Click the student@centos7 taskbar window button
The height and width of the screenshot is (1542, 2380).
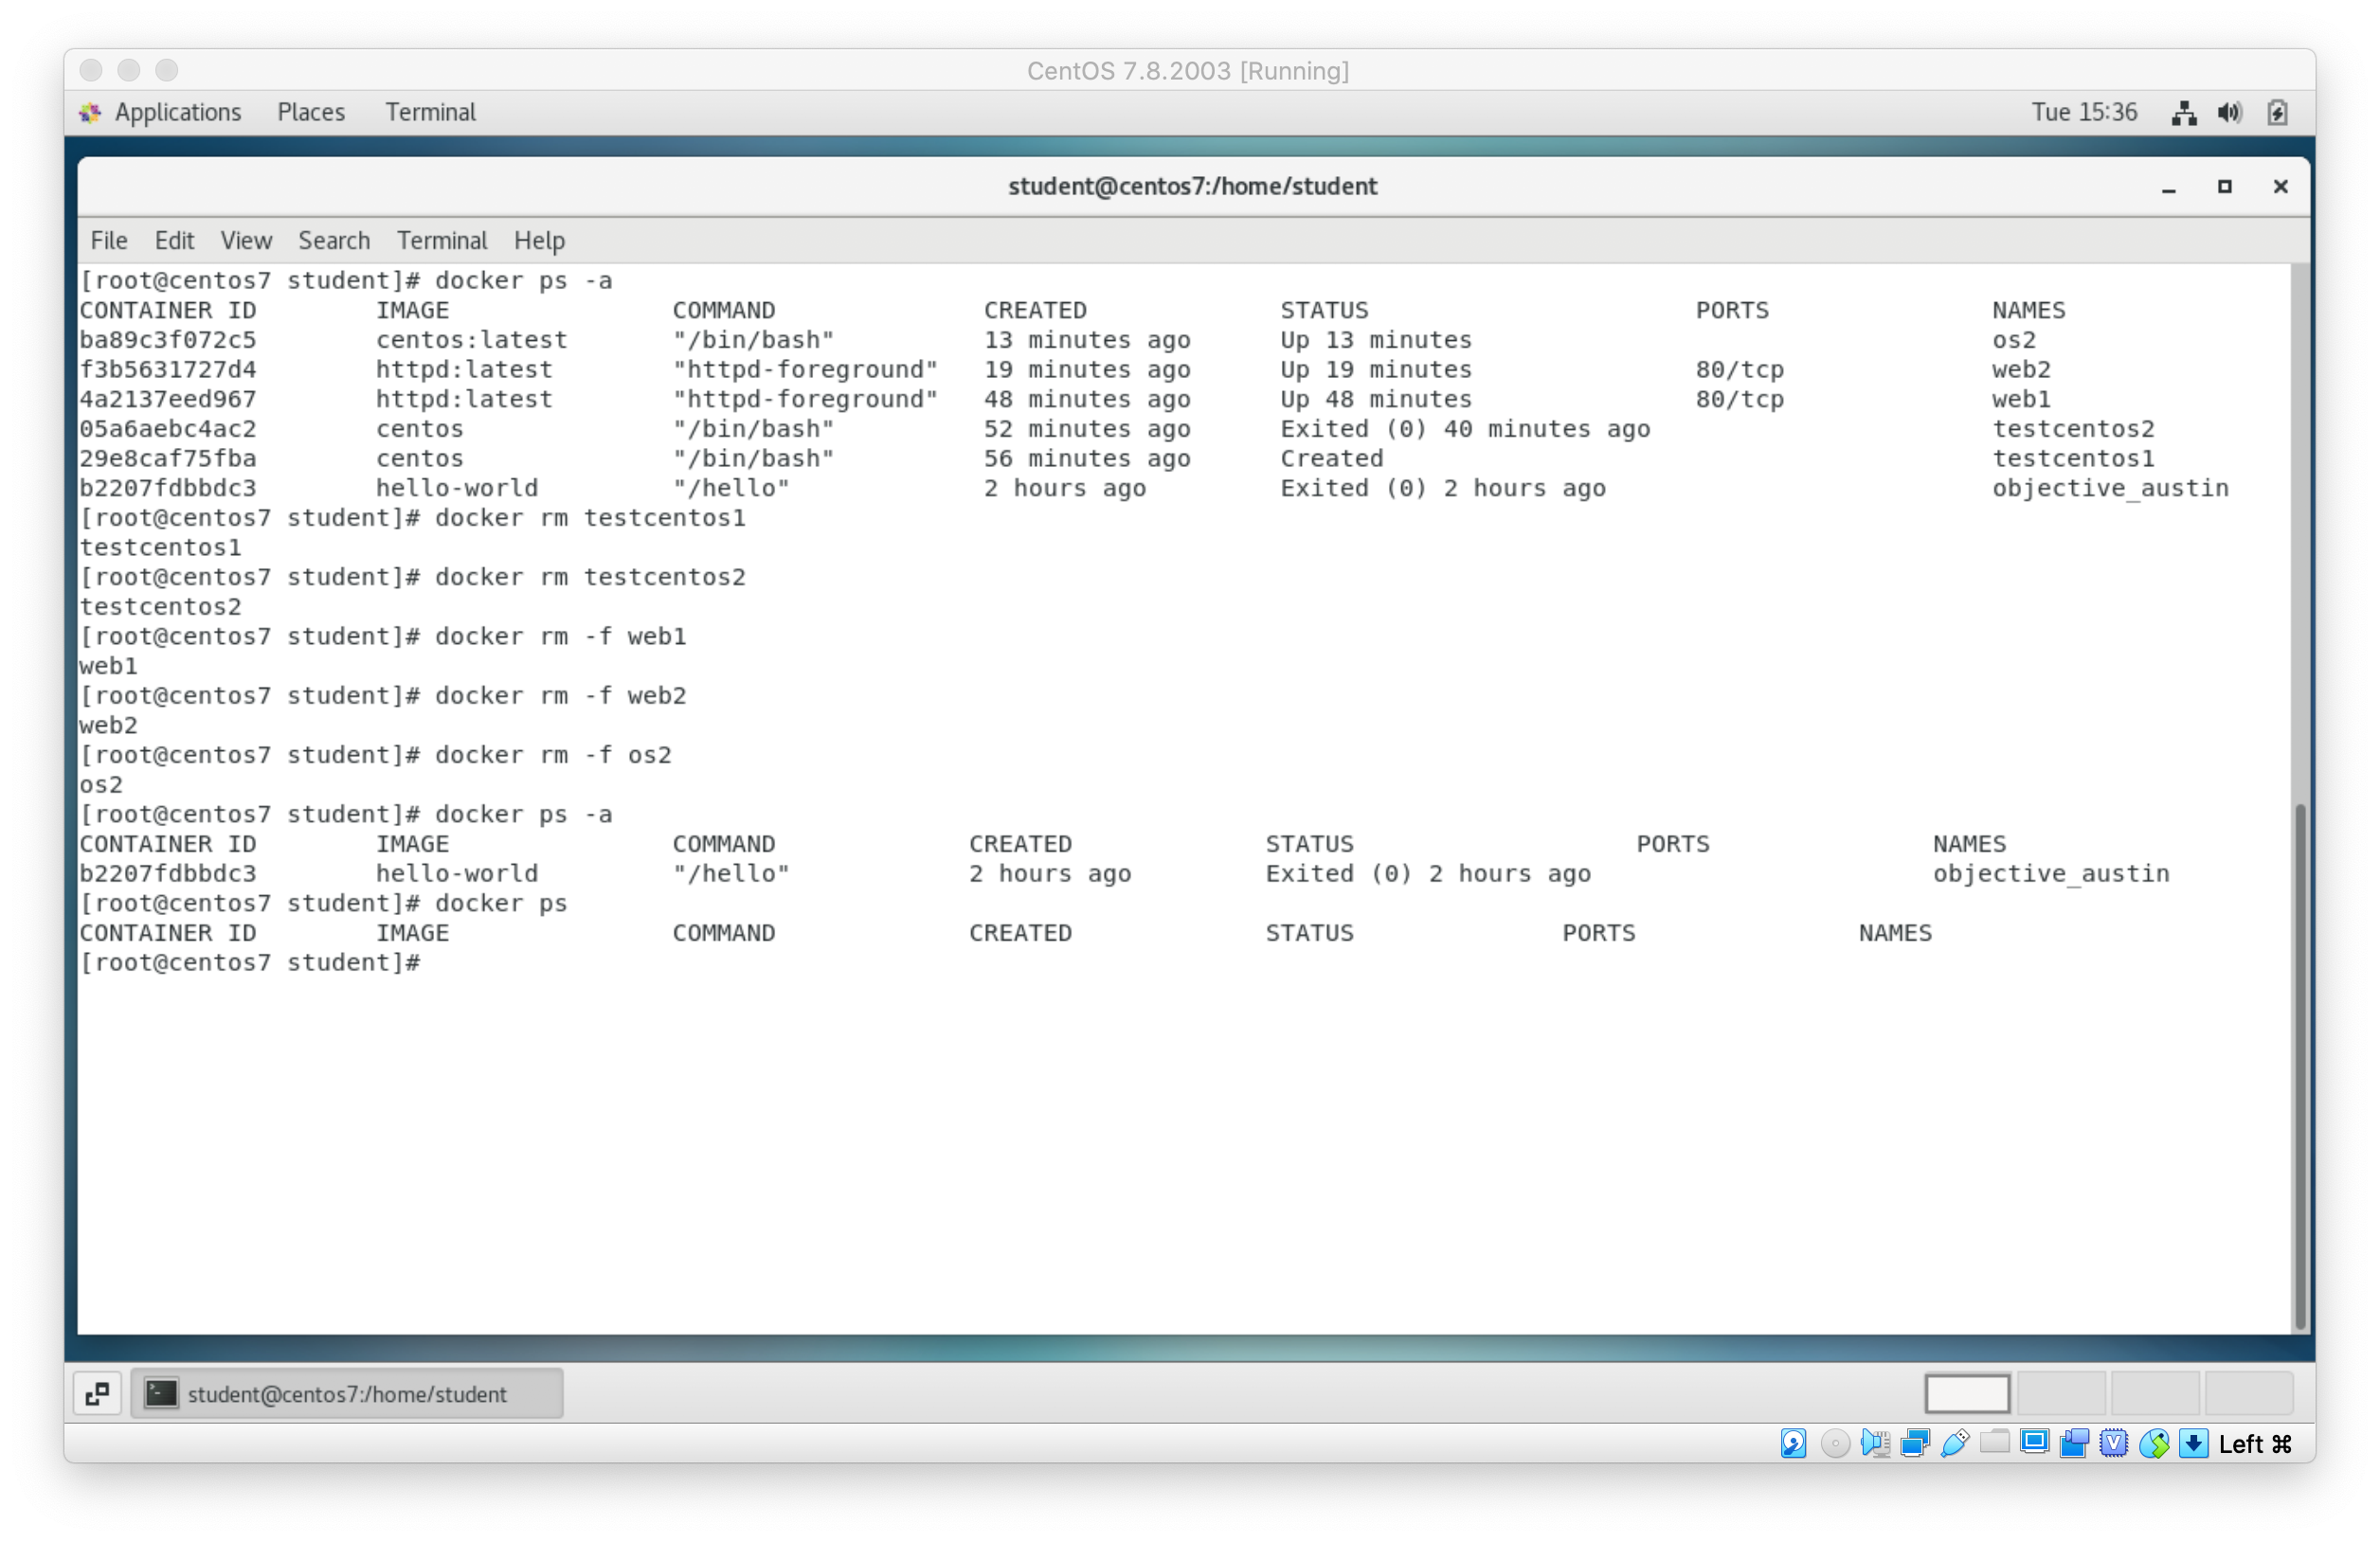pos(346,1393)
